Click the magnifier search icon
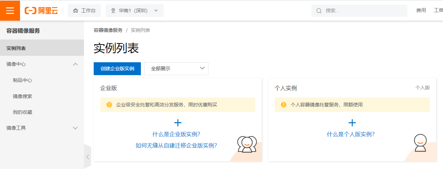Viewport: 443px width, 169px height. (x=319, y=11)
